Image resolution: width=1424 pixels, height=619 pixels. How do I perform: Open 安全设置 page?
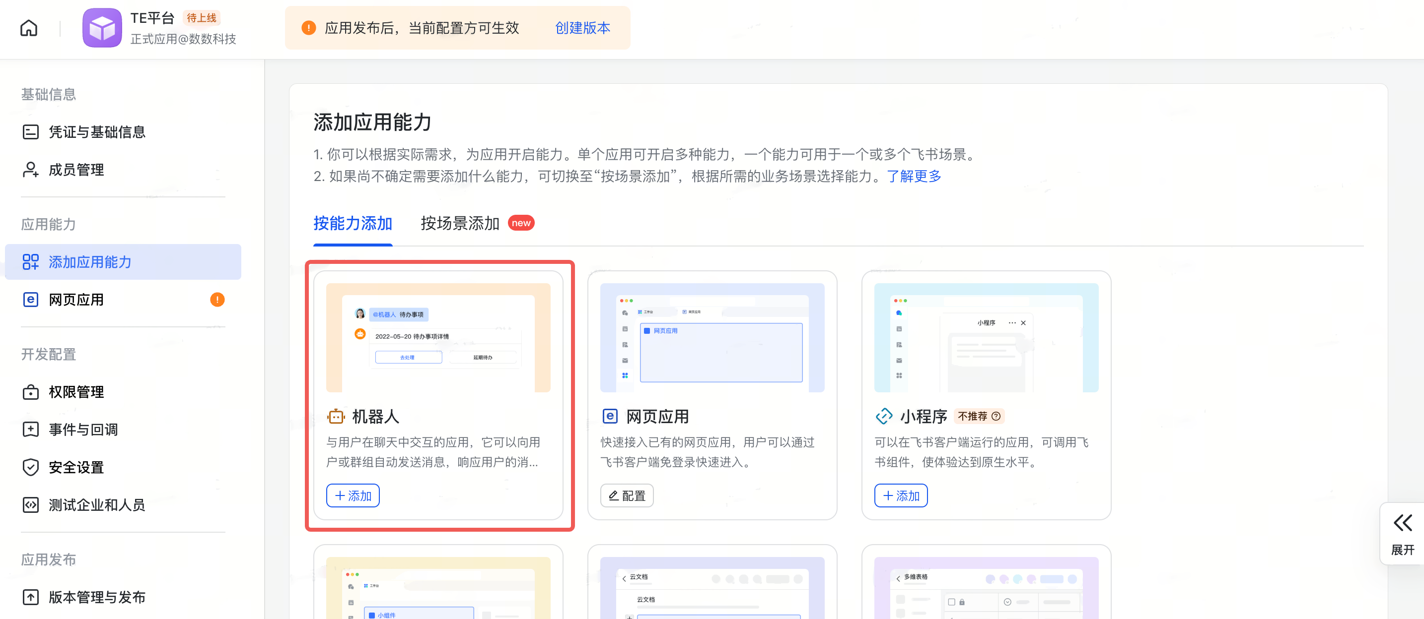tap(123, 467)
